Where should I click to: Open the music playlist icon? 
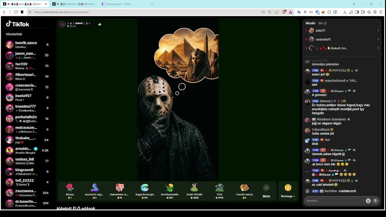[x=351, y=12]
